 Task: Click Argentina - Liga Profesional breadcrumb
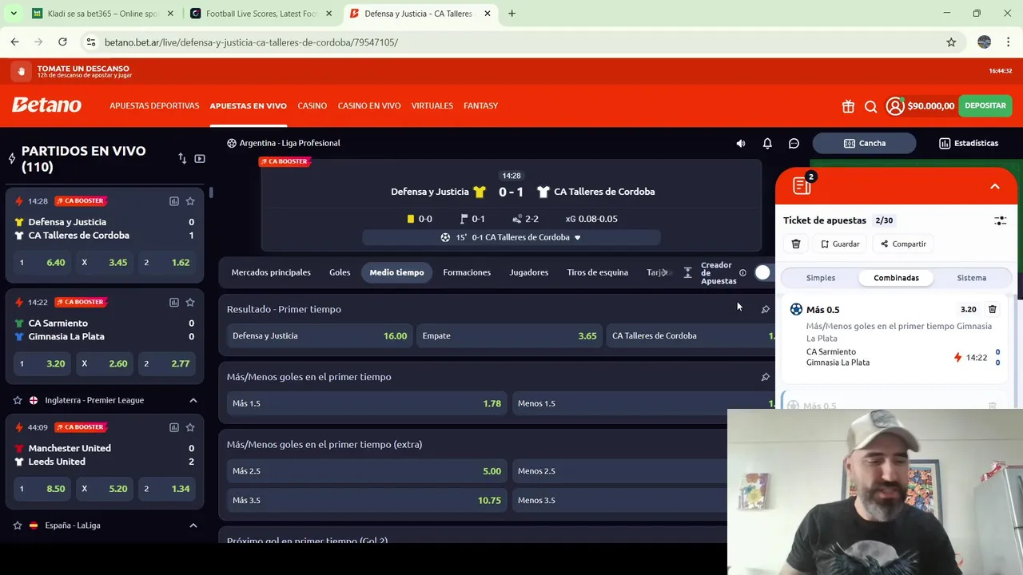point(289,144)
